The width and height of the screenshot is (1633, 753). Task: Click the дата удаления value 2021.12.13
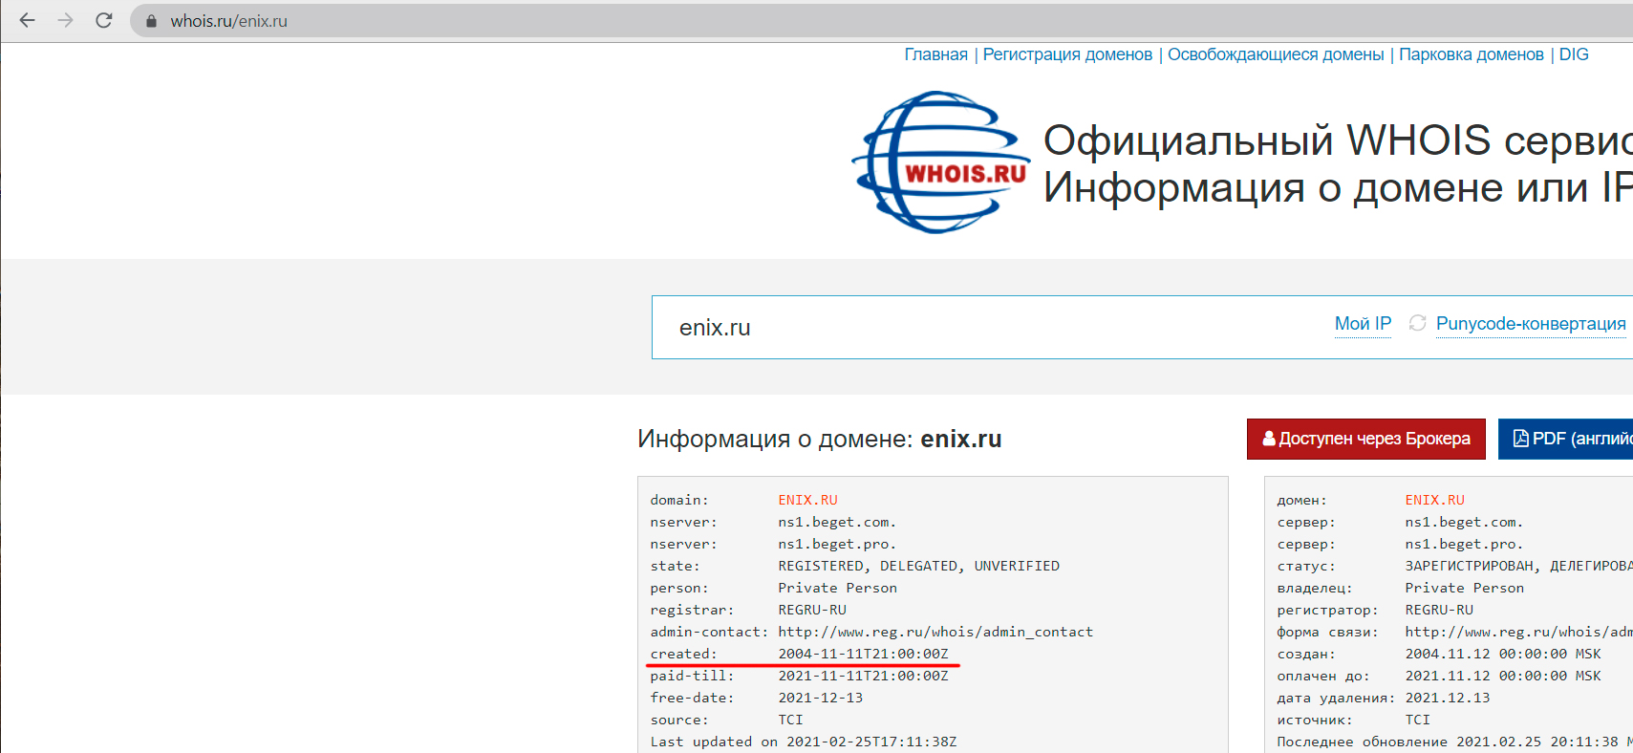click(1447, 698)
